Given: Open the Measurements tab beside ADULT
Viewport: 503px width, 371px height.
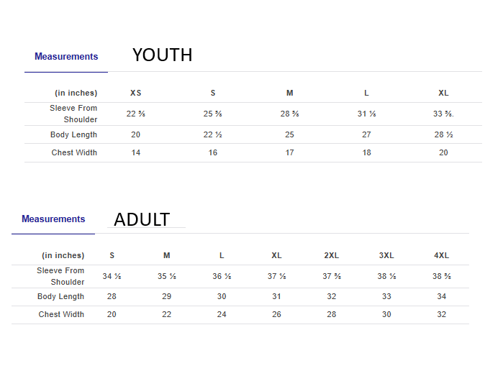Looking at the screenshot, I should point(53,219).
